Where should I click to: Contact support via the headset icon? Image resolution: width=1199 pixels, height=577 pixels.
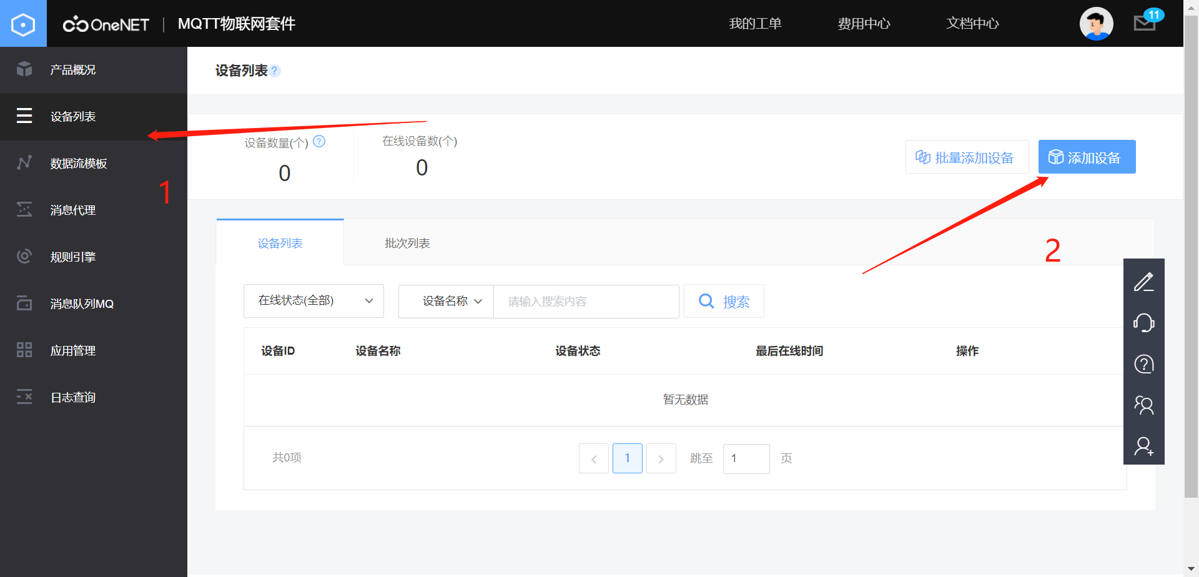pyautogui.click(x=1144, y=323)
